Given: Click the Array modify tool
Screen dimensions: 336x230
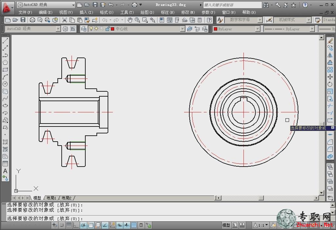Looking at the screenshot, I should pyautogui.click(x=330, y=70).
